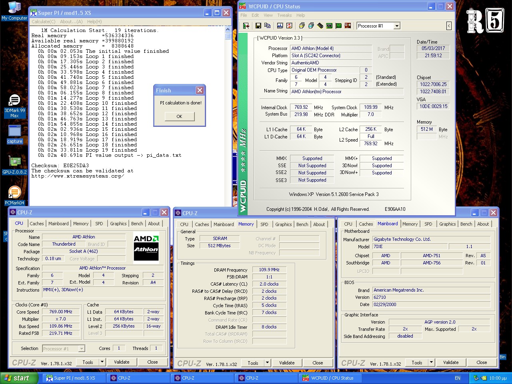This screenshot has width=512, height=384.
Task: Select the 3DMark 99 Max desktop icon
Action: pyautogui.click(x=15, y=101)
